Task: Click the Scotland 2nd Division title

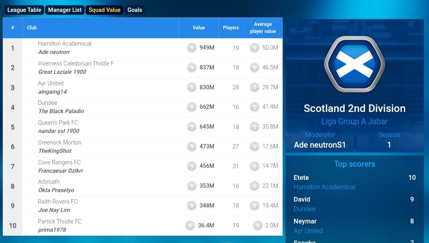Action: [x=355, y=108]
